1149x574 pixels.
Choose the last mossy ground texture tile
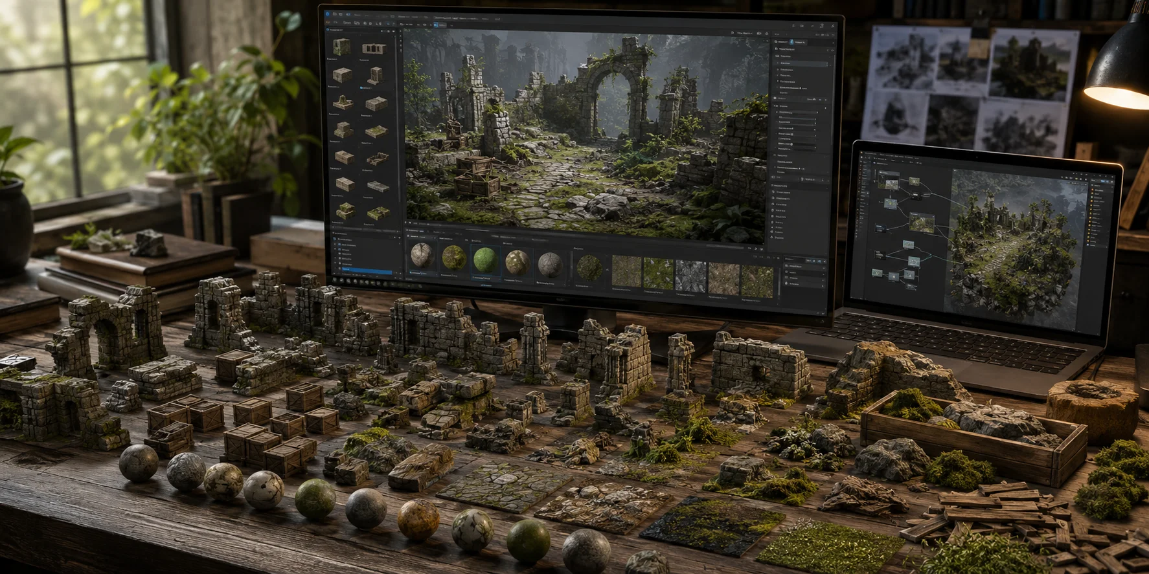click(x=757, y=281)
